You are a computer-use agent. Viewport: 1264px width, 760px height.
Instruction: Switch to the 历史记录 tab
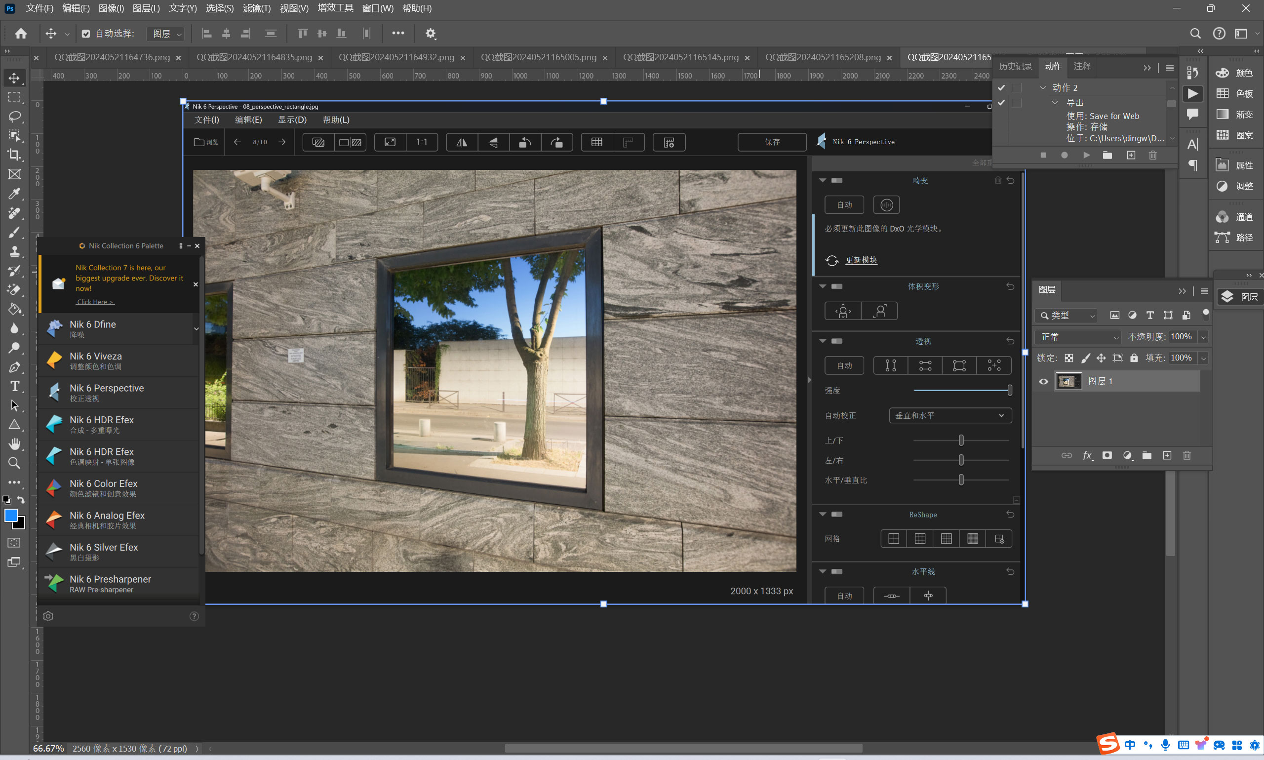coord(1015,66)
